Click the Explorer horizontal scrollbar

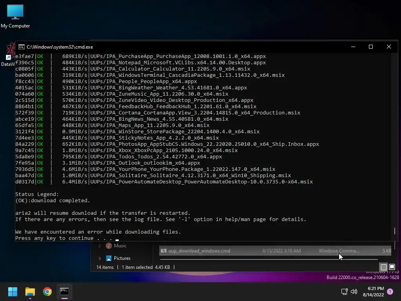pos(269,259)
